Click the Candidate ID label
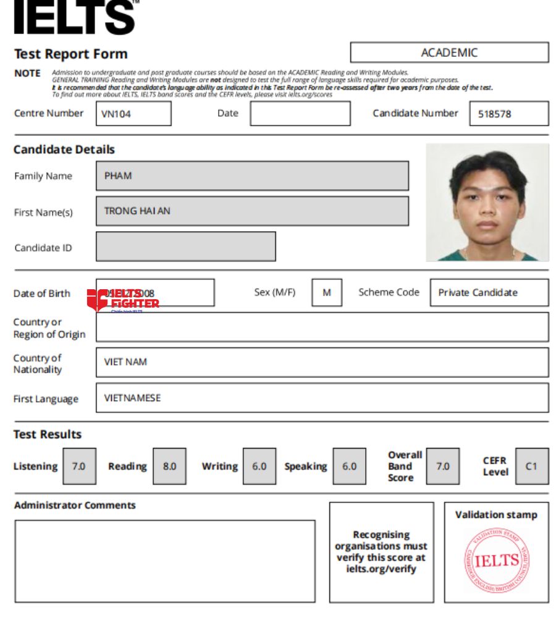Viewport: 556px width, 618px height. tap(43, 248)
